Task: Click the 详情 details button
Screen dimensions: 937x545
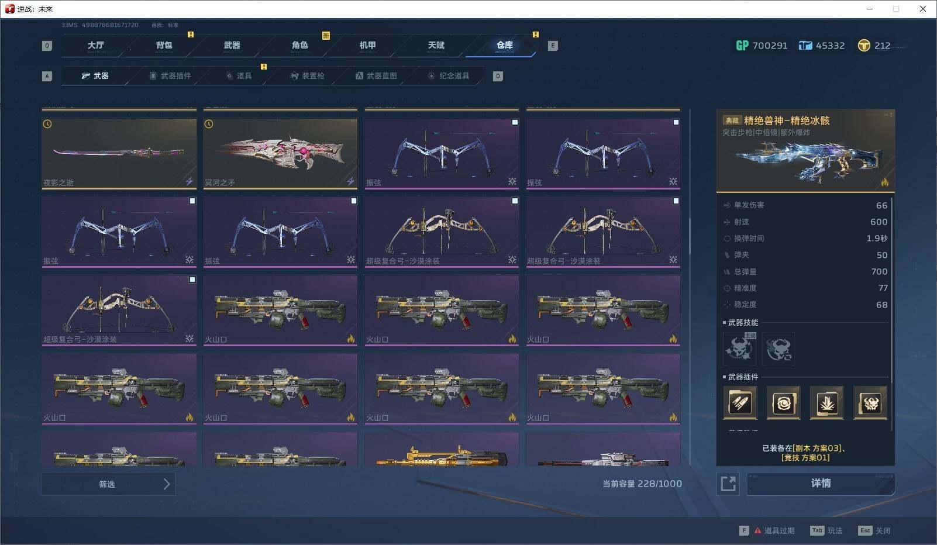Action: [821, 484]
